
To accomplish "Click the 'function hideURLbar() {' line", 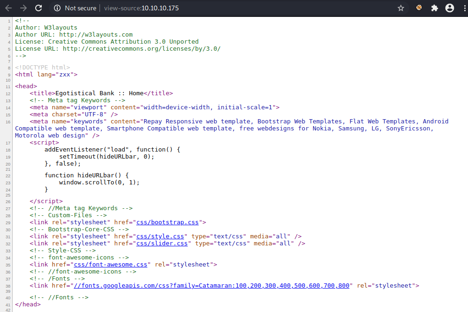I will click(x=86, y=175).
